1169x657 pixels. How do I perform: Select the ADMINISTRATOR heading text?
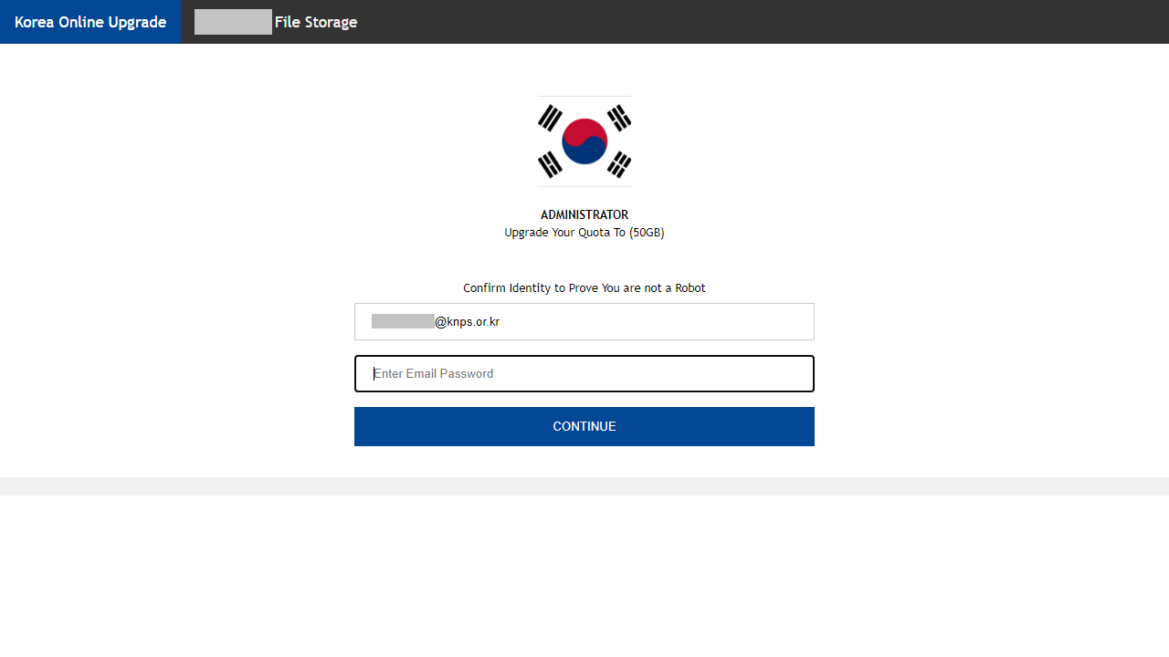(x=584, y=214)
